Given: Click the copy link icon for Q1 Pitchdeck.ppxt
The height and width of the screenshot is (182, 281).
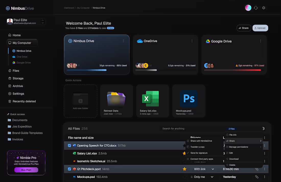Looking at the screenshot, I should (257, 169).
